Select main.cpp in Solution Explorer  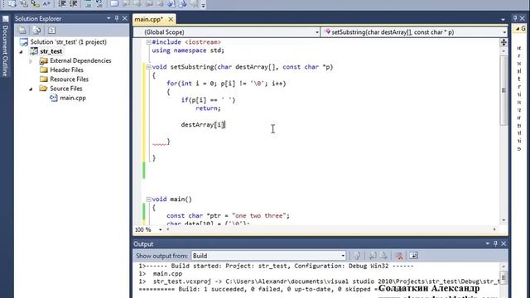[x=73, y=98]
